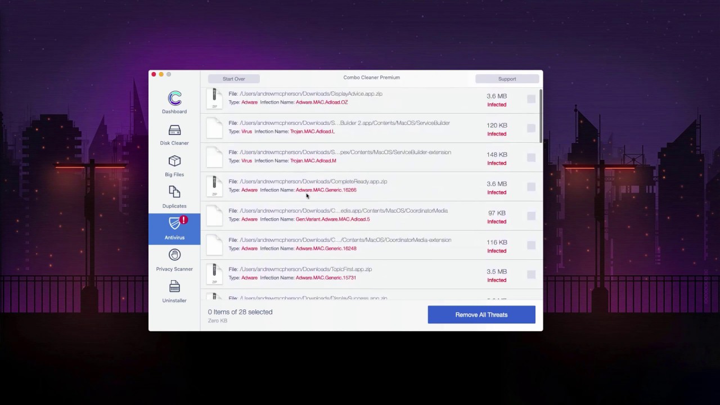Viewport: 720px width, 405px height.
Task: Click the 148 KB size value
Action: tap(497, 155)
